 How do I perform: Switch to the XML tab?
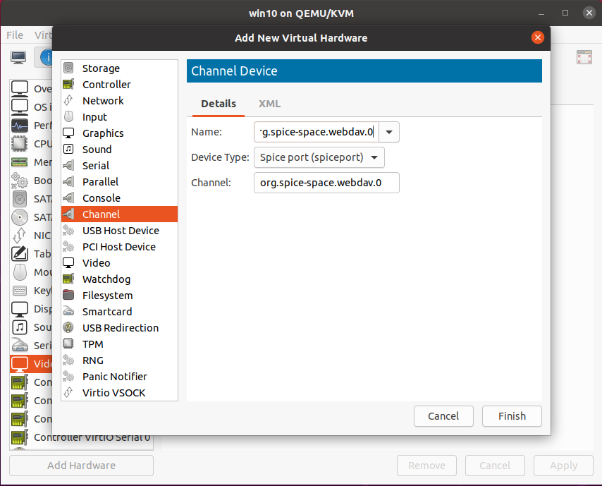click(x=269, y=104)
